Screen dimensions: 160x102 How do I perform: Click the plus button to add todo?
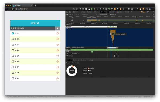click(57, 29)
